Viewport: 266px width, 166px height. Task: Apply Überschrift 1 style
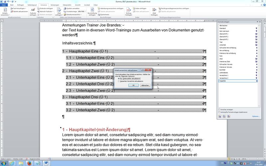237,34
